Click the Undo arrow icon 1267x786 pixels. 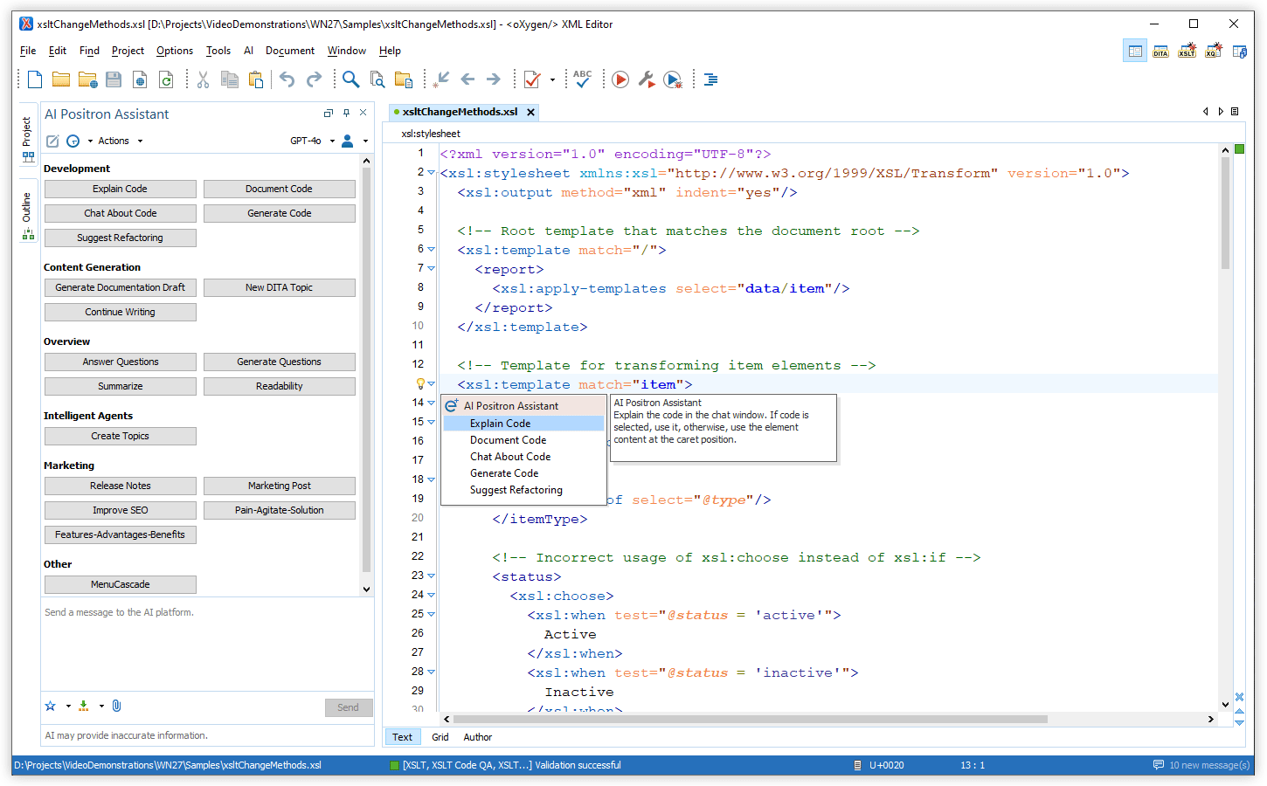click(x=287, y=79)
